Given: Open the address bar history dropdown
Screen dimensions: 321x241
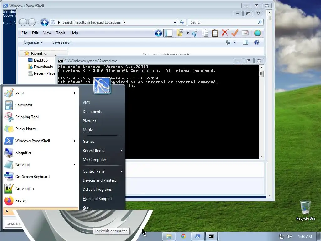Looking at the screenshot, I should pyautogui.click(x=175, y=22).
